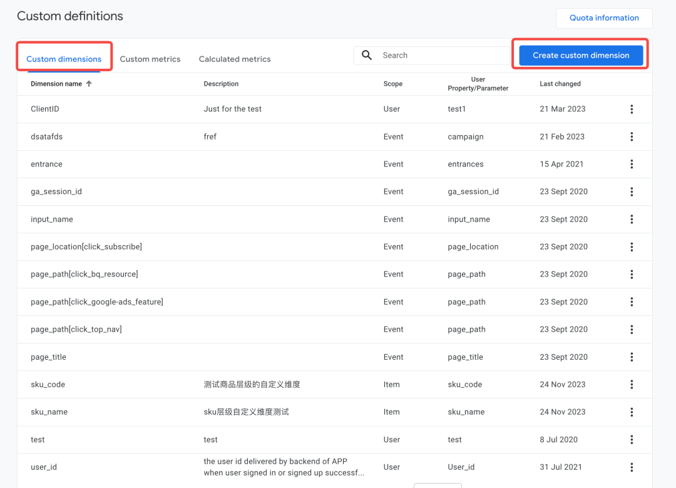
Task: Switch to the Custom metrics tab
Action: pyautogui.click(x=150, y=59)
